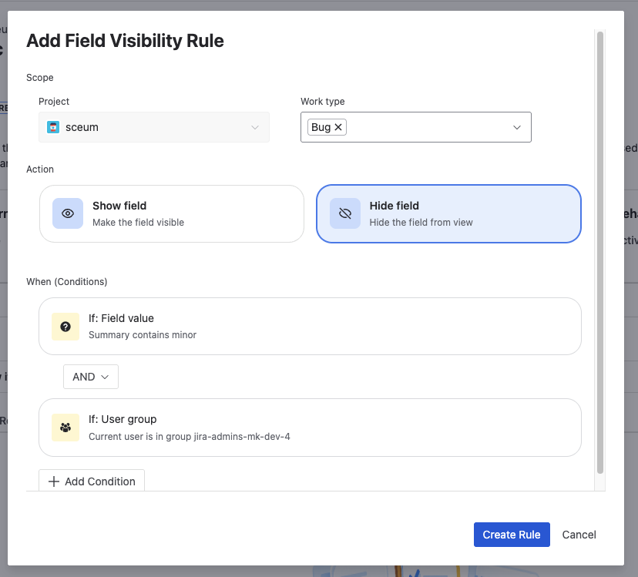The width and height of the screenshot is (638, 577).
Task: Click the Scope section label
Action: coord(40,78)
